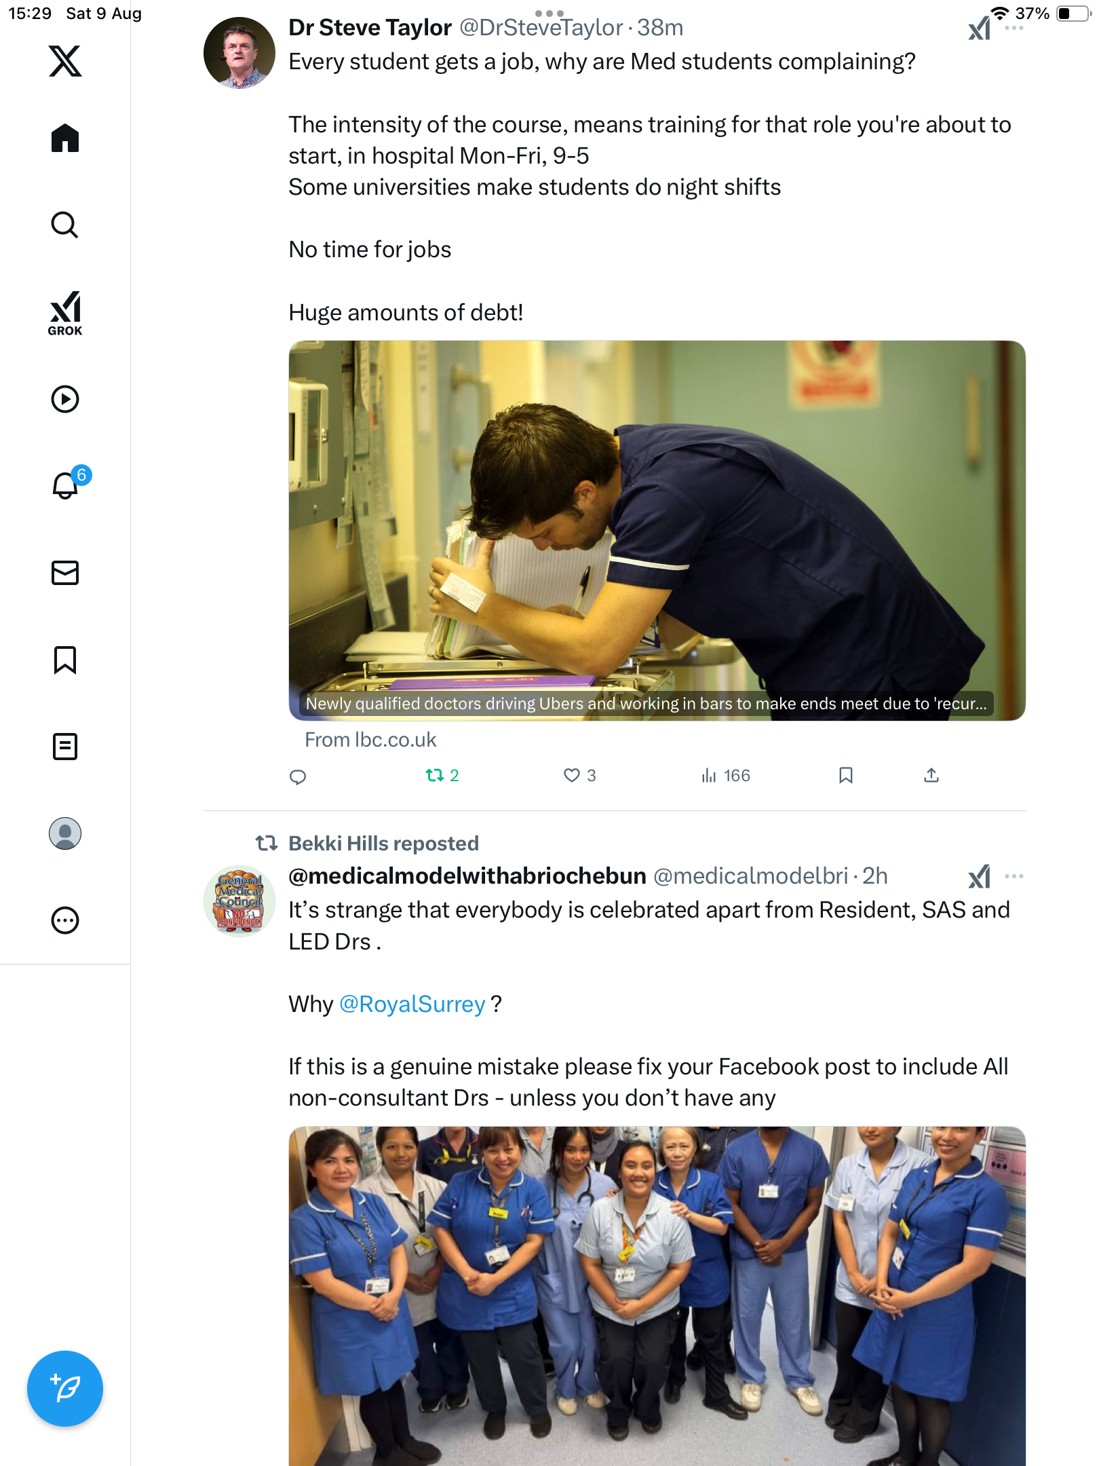Open Messages envelope icon
1099x1466 pixels.
(x=65, y=573)
